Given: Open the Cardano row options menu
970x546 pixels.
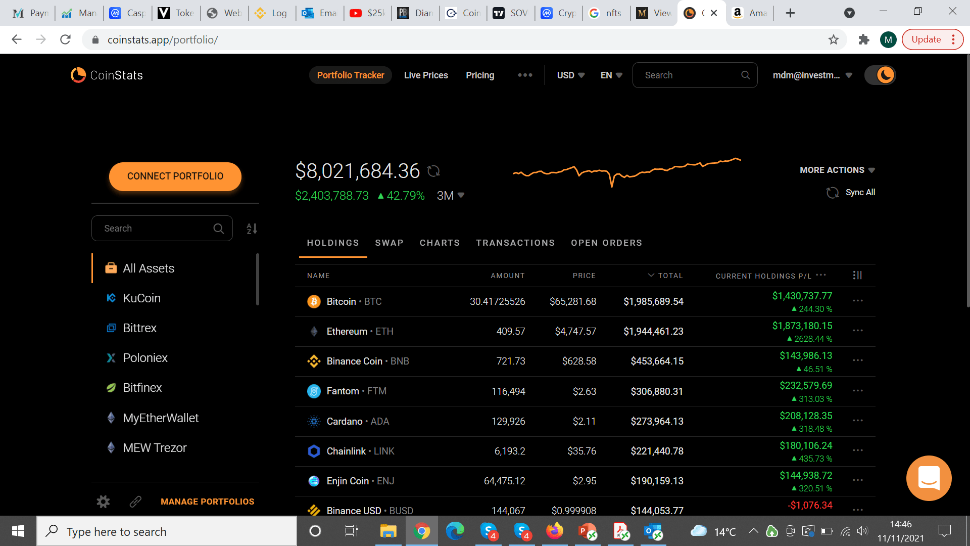Looking at the screenshot, I should (x=858, y=421).
